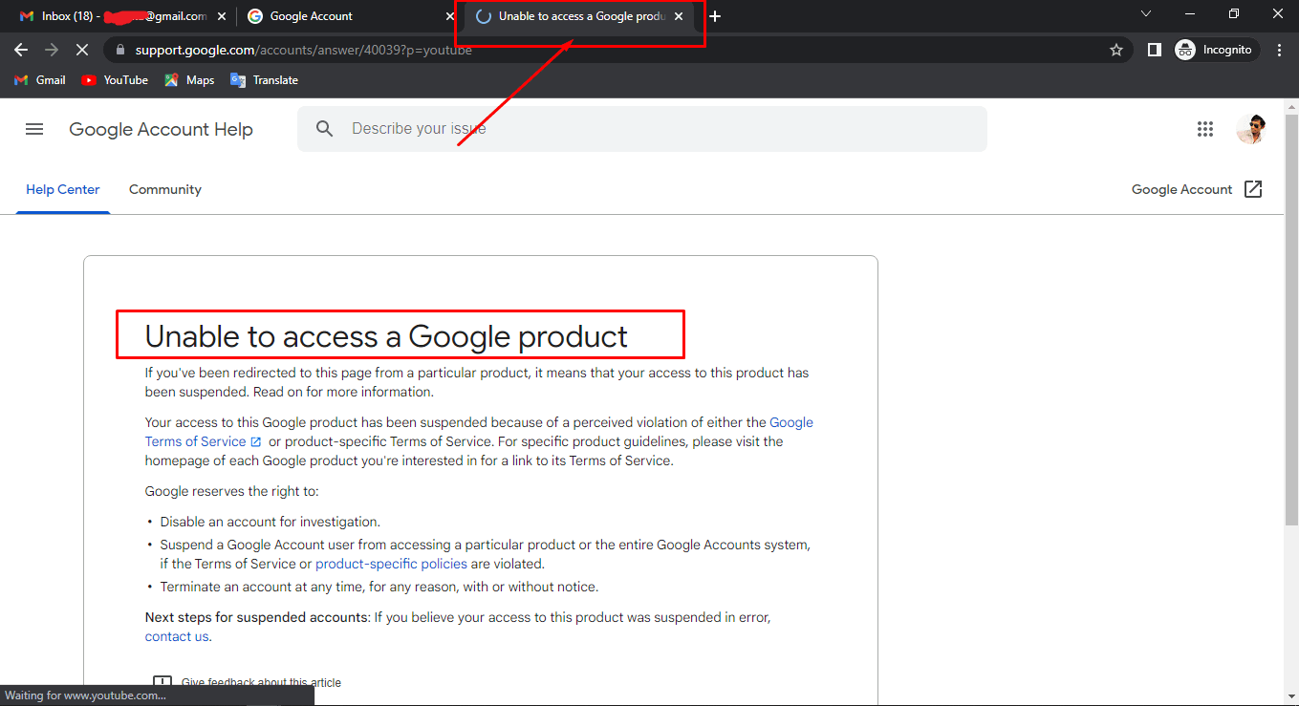
Task: Click the Disable an account bullet text
Action: tap(271, 522)
